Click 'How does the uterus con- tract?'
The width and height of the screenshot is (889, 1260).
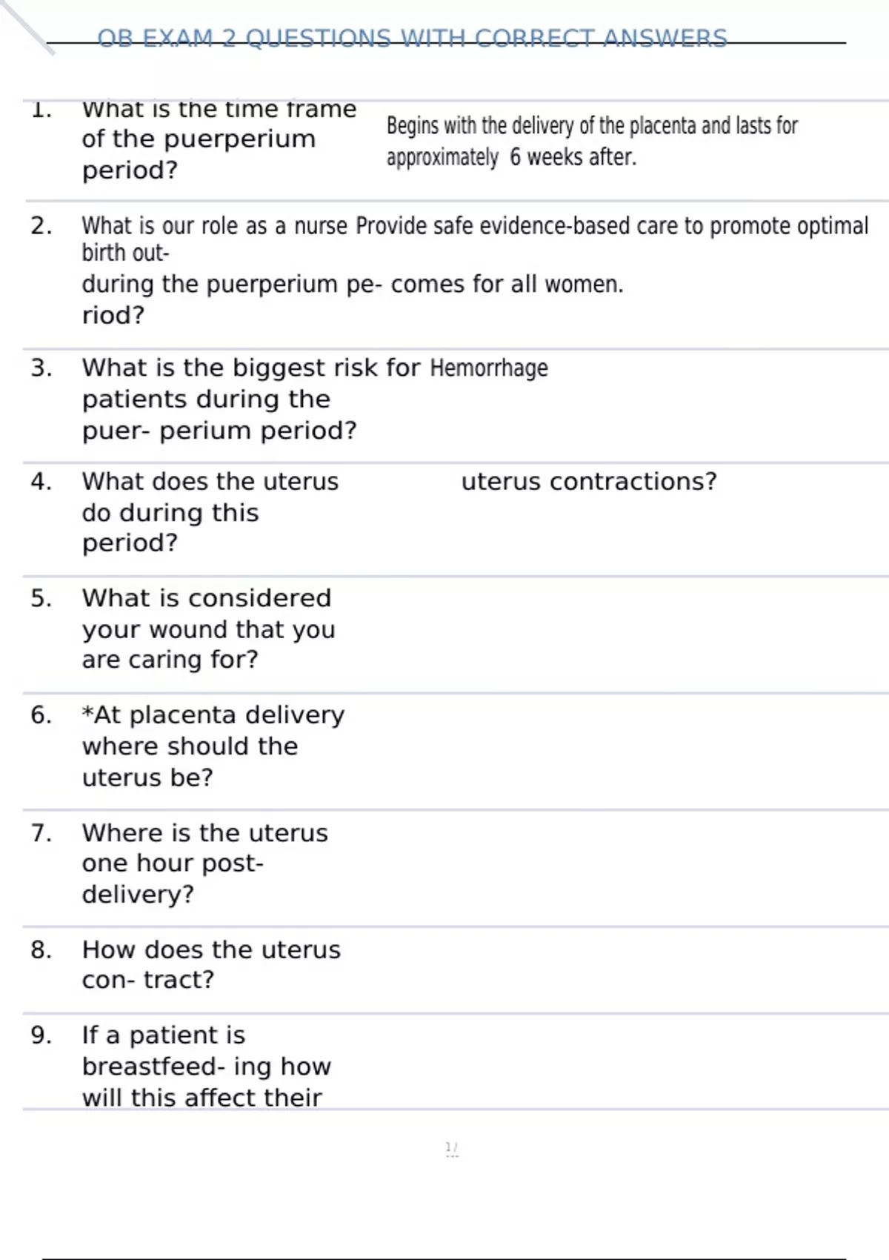(211, 964)
